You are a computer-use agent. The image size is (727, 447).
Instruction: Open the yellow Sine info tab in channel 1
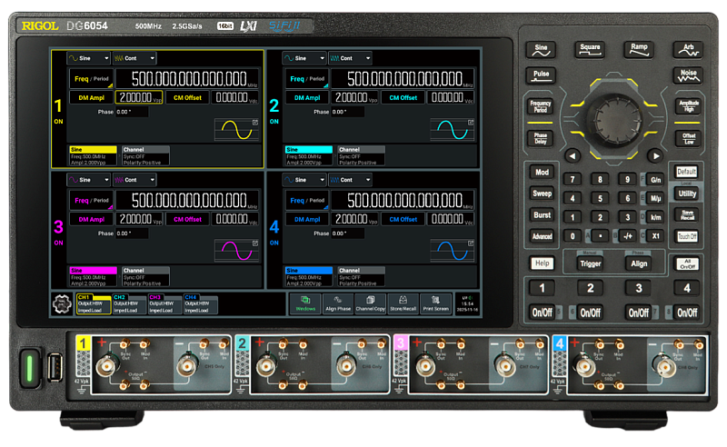click(93, 155)
